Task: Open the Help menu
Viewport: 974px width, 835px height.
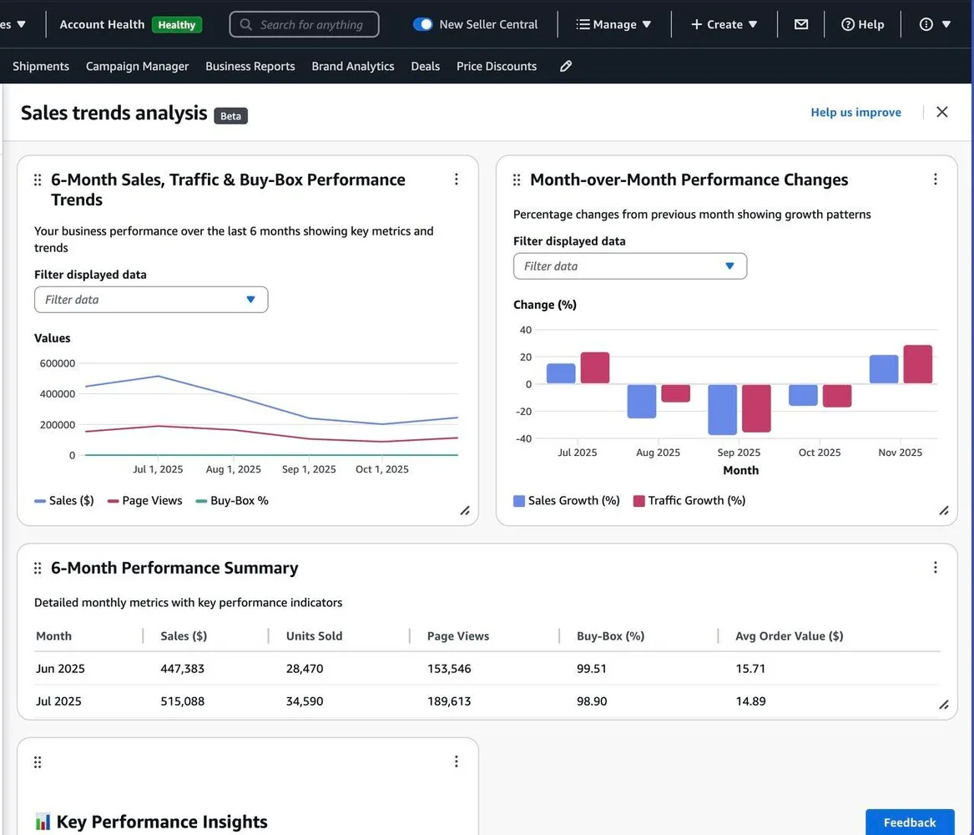Action: click(862, 24)
